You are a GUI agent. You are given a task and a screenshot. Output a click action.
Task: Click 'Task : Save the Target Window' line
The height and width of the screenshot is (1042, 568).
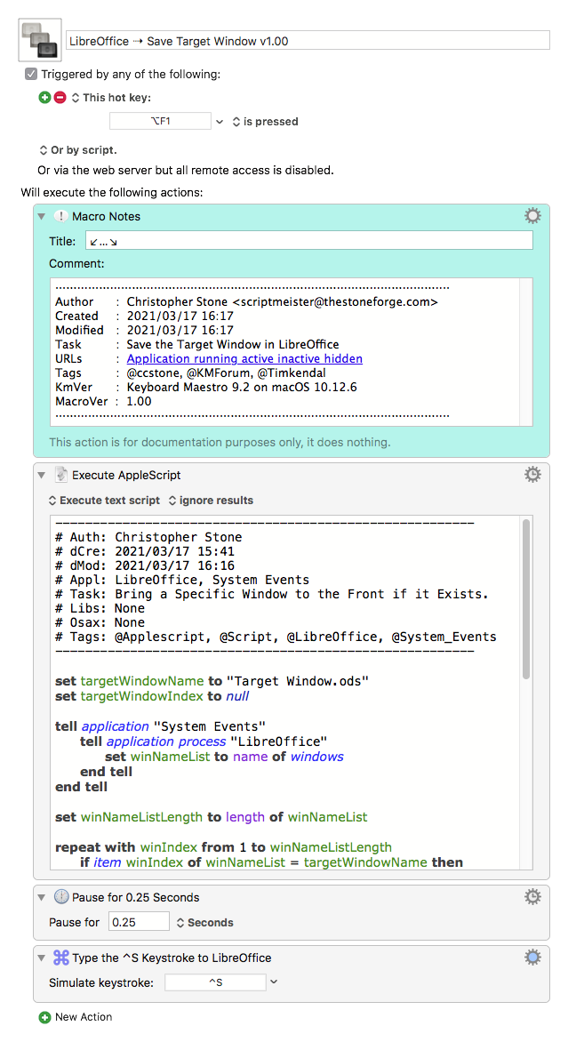[197, 344]
